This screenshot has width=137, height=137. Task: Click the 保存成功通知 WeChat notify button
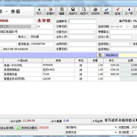[x=27, y=127]
